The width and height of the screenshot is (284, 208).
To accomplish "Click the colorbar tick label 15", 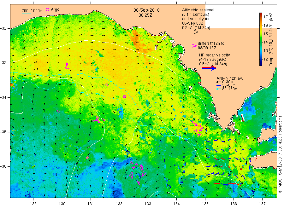I will pyautogui.click(x=265, y=34).
